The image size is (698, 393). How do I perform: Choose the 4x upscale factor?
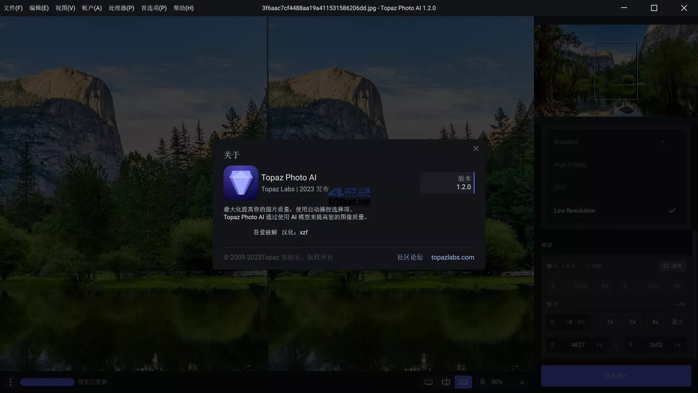[x=655, y=322]
